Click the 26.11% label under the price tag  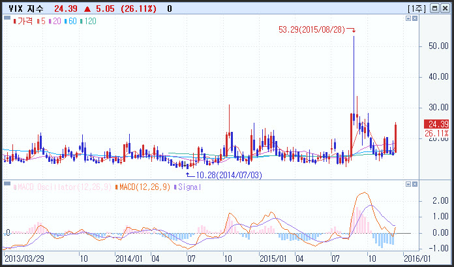point(436,133)
